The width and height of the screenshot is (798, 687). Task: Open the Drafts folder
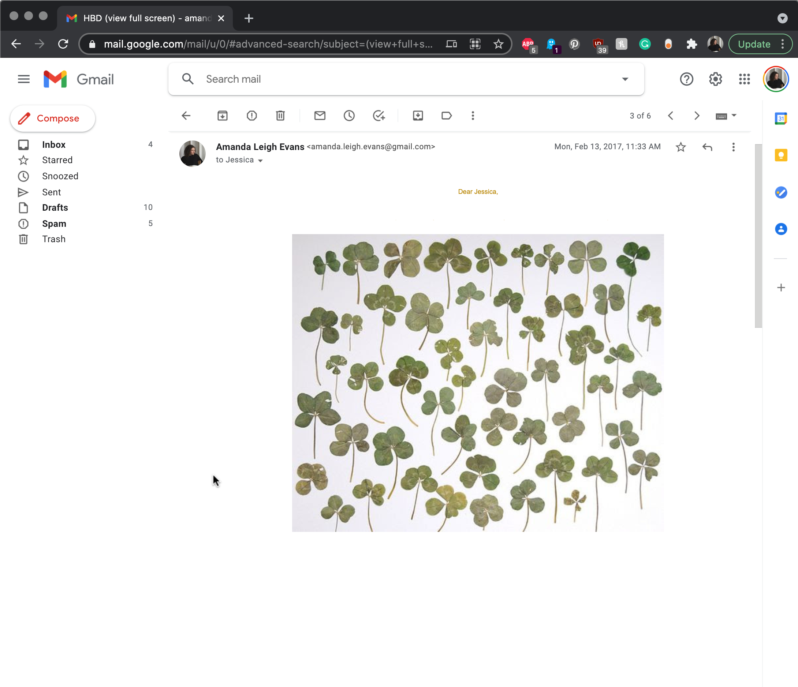[x=55, y=207]
